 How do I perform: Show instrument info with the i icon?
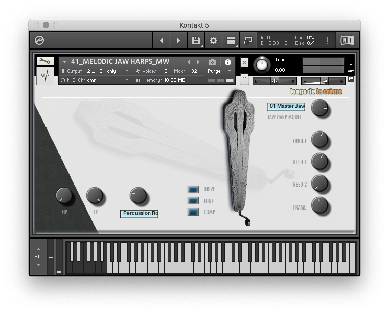coord(228,62)
